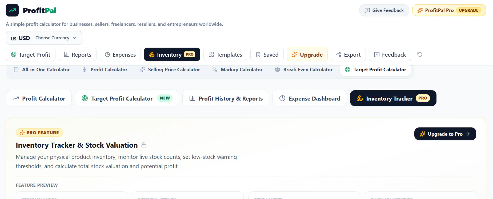Open the Target Profit toolbar tab
This screenshot has width=493, height=199.
point(31,55)
